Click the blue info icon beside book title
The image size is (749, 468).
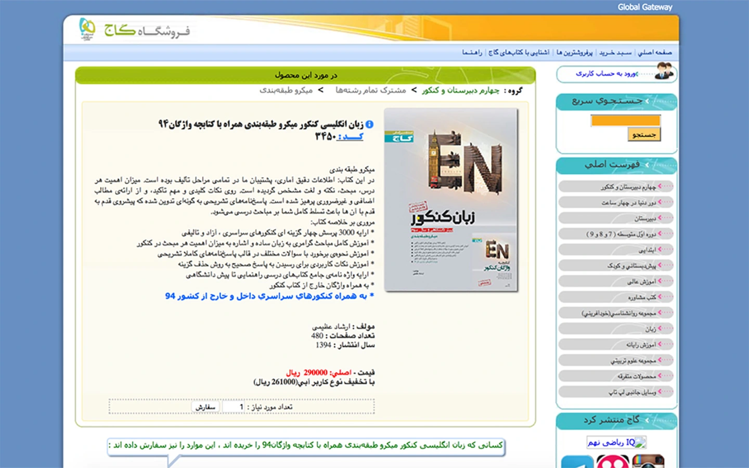click(x=369, y=124)
